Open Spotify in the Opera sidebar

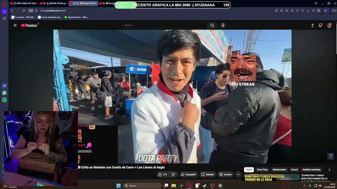(4, 100)
